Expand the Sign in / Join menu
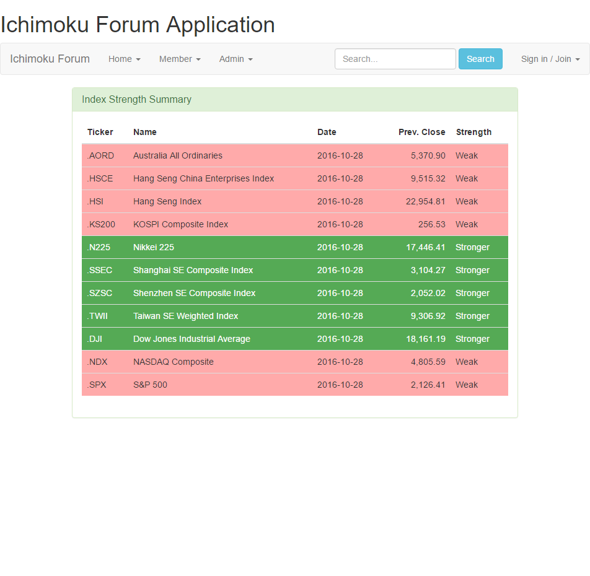 click(550, 59)
